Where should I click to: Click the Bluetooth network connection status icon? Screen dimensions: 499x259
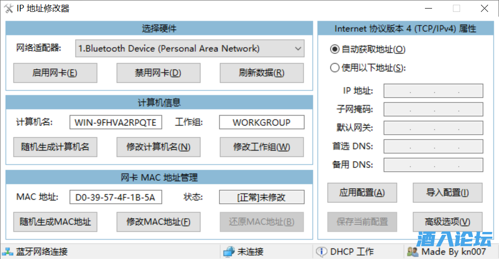pyautogui.click(x=8, y=252)
